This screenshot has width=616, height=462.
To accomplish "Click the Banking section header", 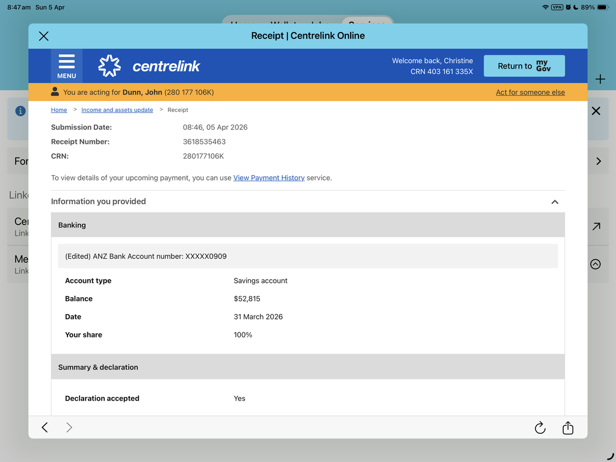I will 308,225.
